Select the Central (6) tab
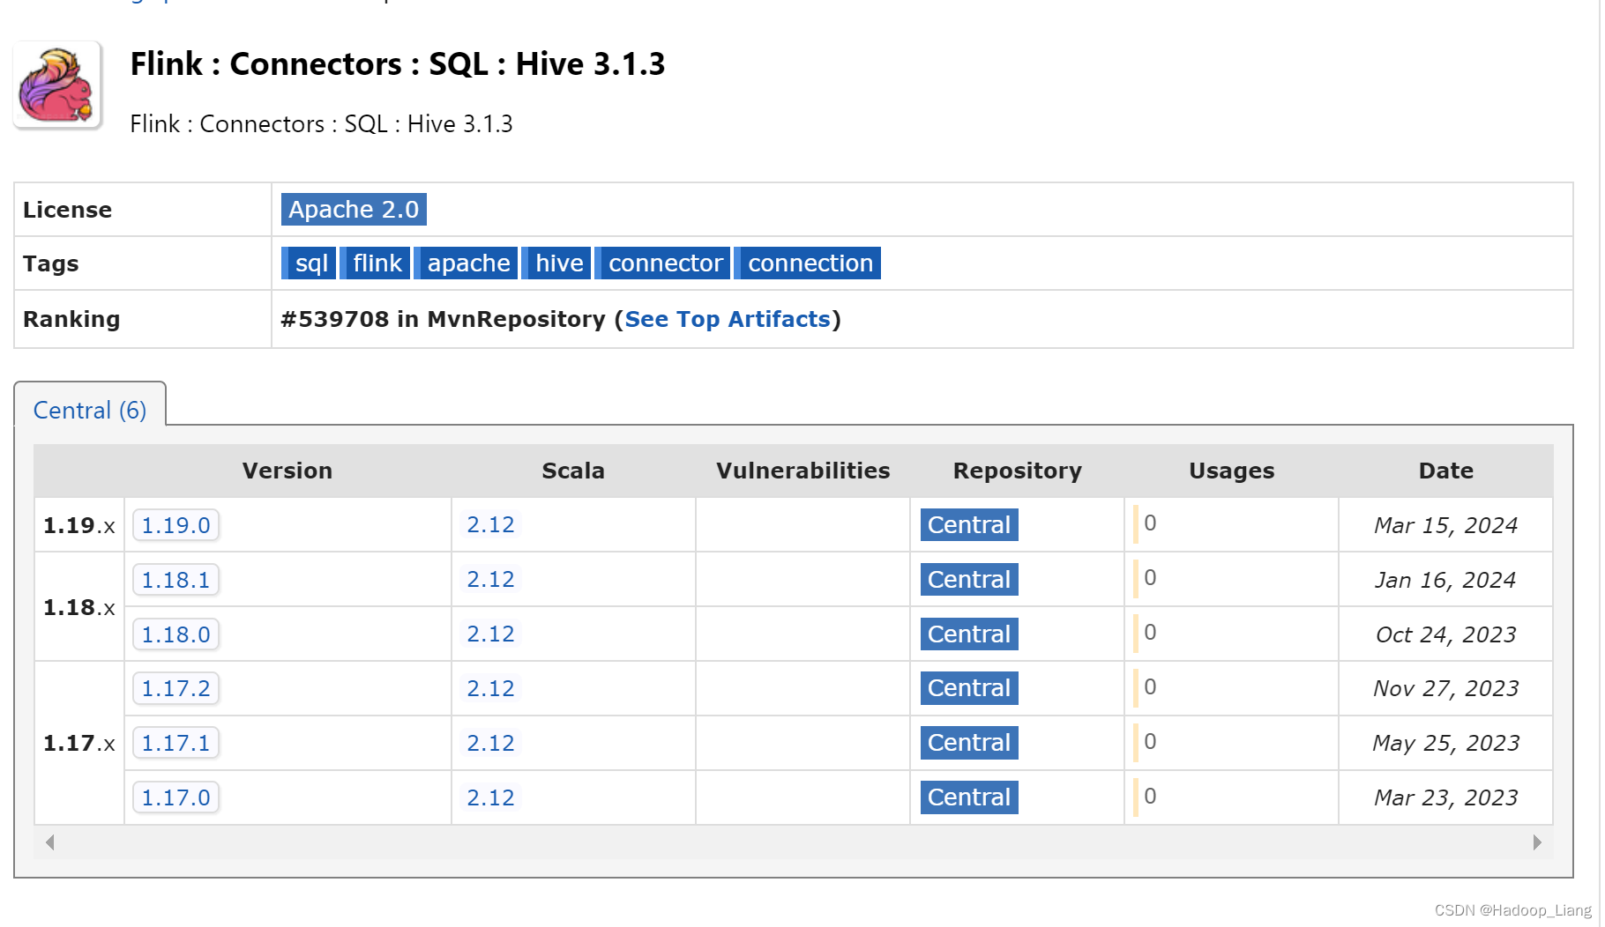 [90, 411]
